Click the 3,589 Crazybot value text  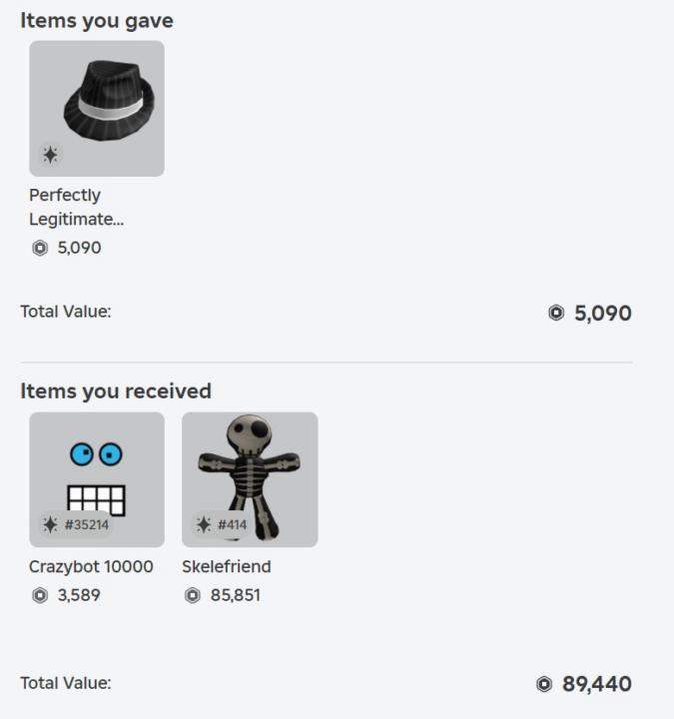point(78,596)
